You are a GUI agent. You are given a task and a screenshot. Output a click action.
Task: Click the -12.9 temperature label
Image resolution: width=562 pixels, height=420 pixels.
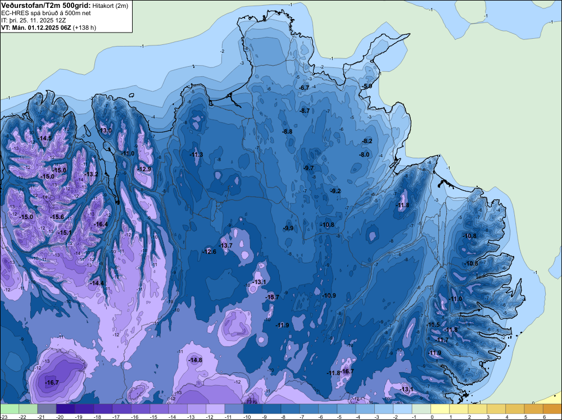[144, 169]
